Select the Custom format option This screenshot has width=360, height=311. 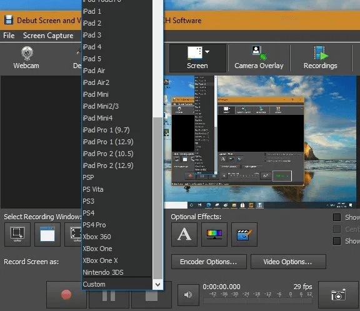click(x=117, y=284)
